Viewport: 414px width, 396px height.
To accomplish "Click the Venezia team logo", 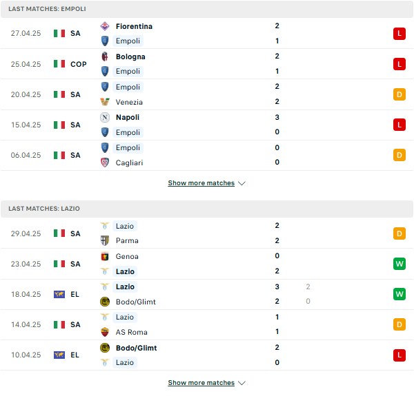I will point(105,102).
